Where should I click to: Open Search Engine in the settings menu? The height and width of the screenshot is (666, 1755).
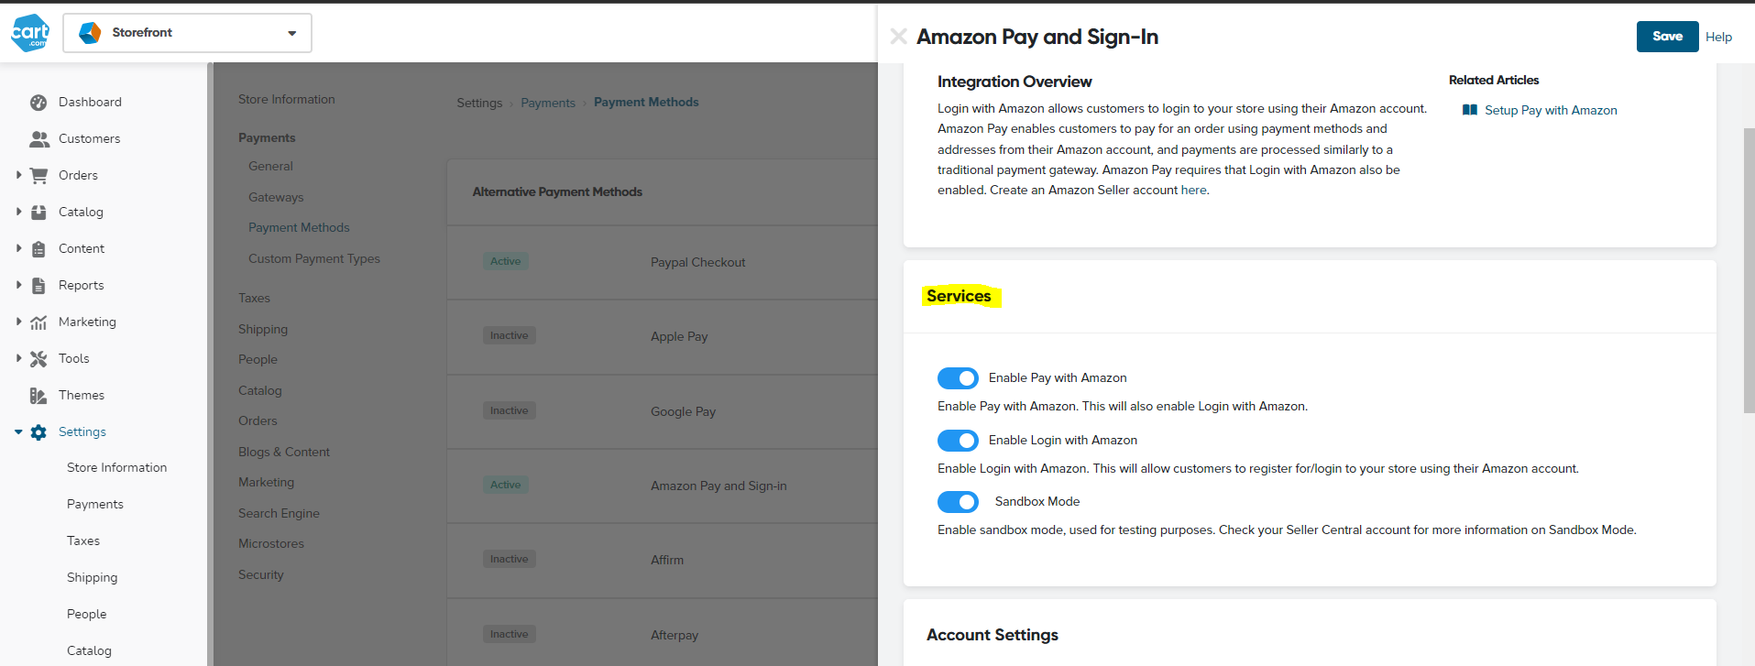point(279,513)
